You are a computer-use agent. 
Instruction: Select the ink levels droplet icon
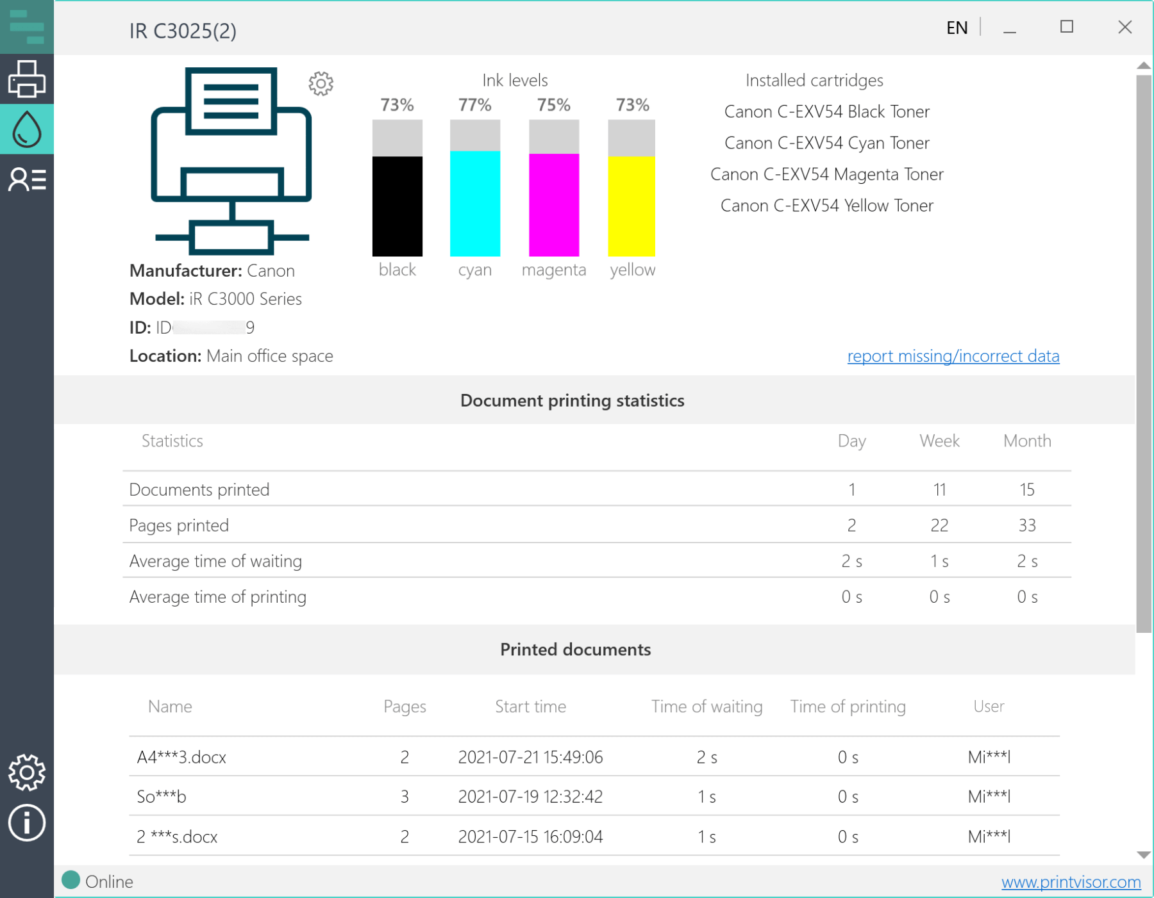27,129
